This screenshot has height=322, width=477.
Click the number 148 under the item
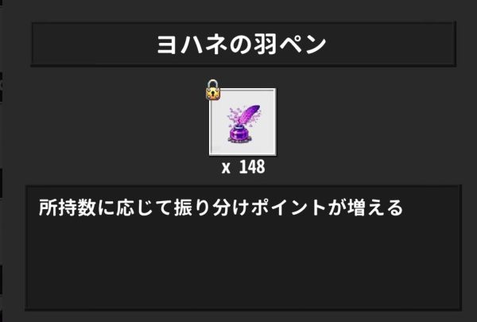(252, 167)
